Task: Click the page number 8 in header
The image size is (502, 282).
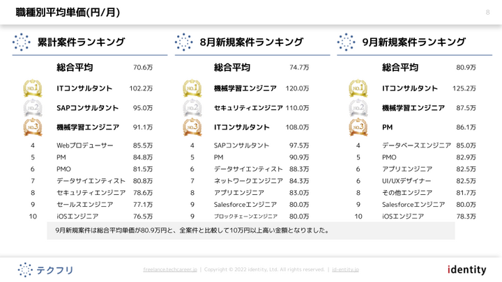Action: pyautogui.click(x=487, y=12)
